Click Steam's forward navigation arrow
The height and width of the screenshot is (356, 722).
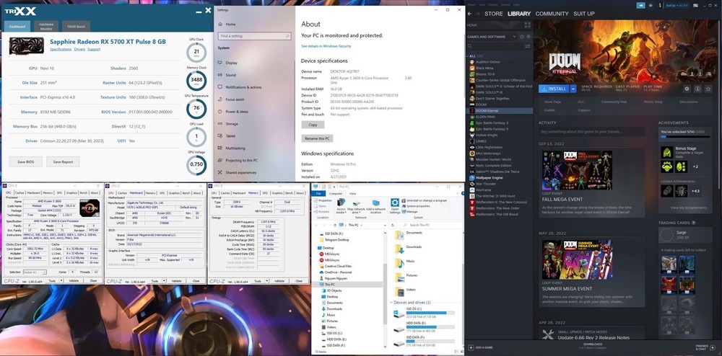(479, 14)
